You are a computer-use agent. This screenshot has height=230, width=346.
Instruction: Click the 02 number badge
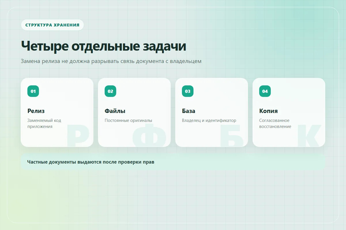(x=110, y=91)
